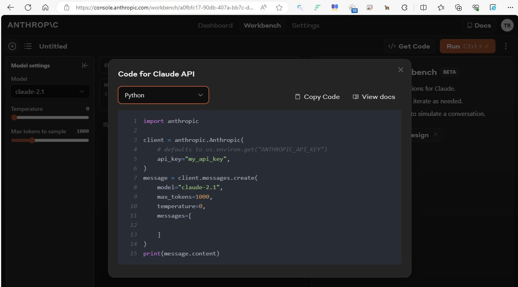Screen dimensions: 518x287
Task: Open View docs link
Action: point(373,97)
